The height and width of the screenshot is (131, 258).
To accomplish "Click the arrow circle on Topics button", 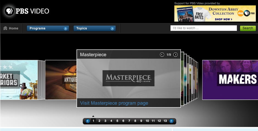I will coord(112,29).
